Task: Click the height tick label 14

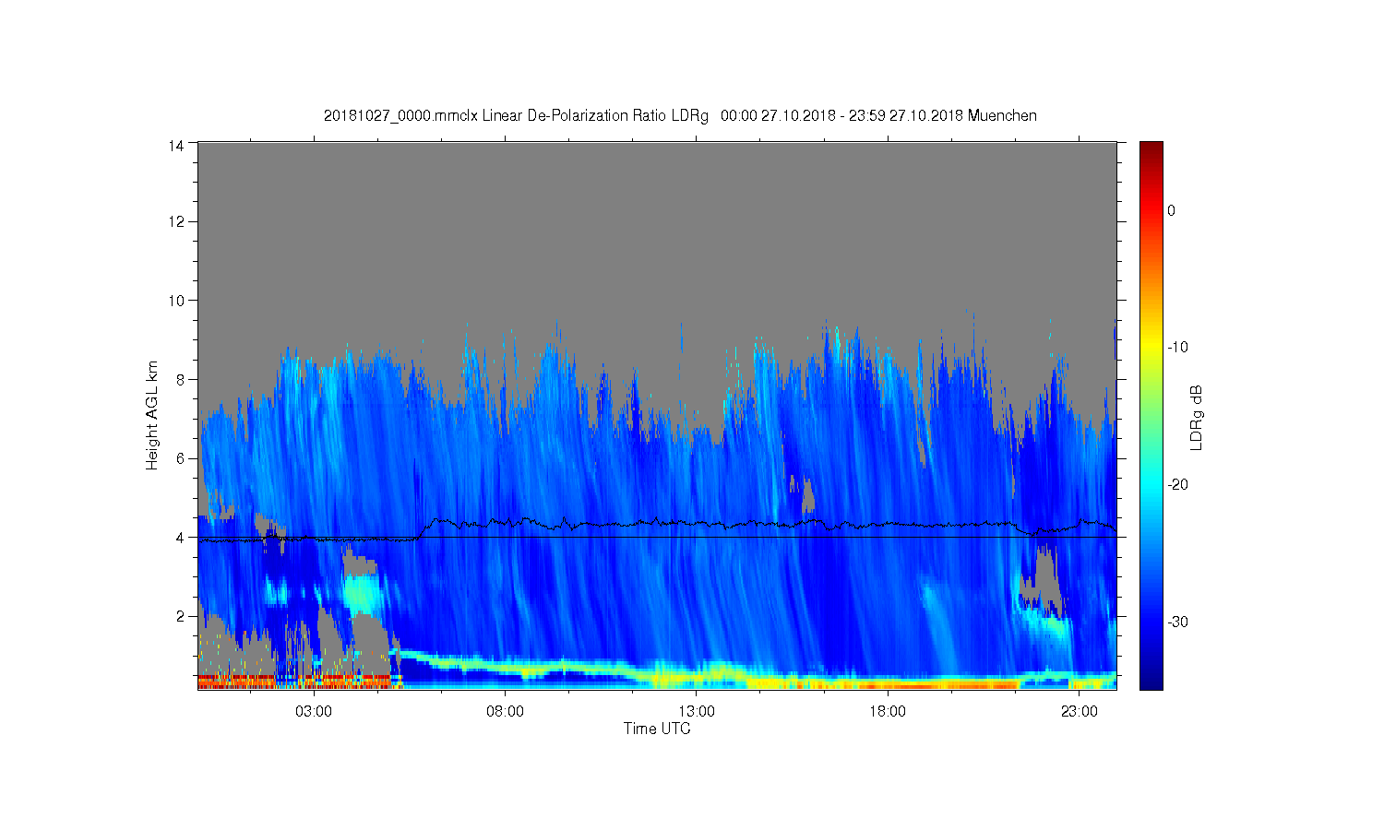Action: point(176,146)
